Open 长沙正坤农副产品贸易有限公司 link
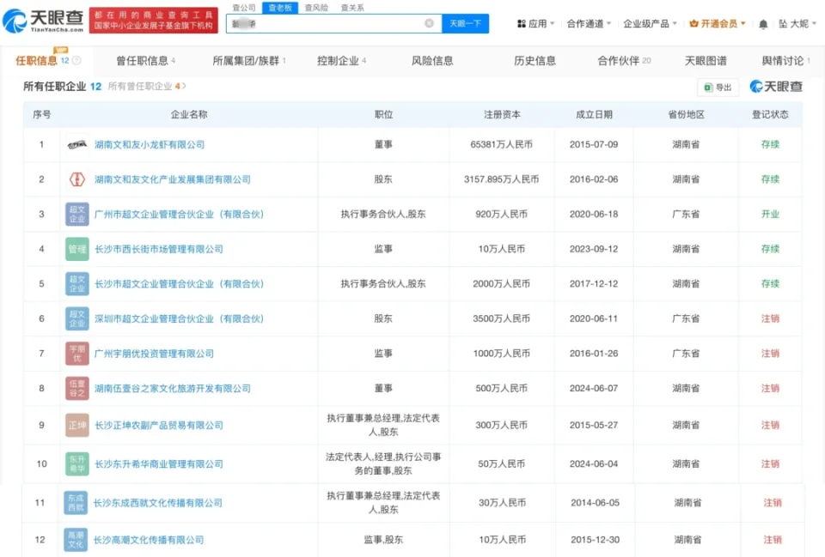Screen dimensions: 825x557 point(159,425)
